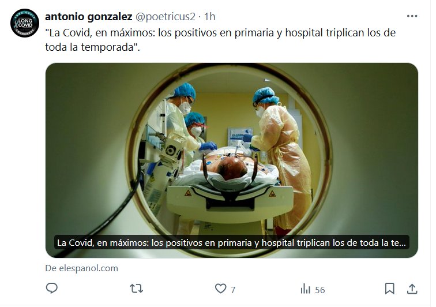This screenshot has height=307, width=436.
Task: Click the patient's head in the photo
Action: (x=232, y=167)
